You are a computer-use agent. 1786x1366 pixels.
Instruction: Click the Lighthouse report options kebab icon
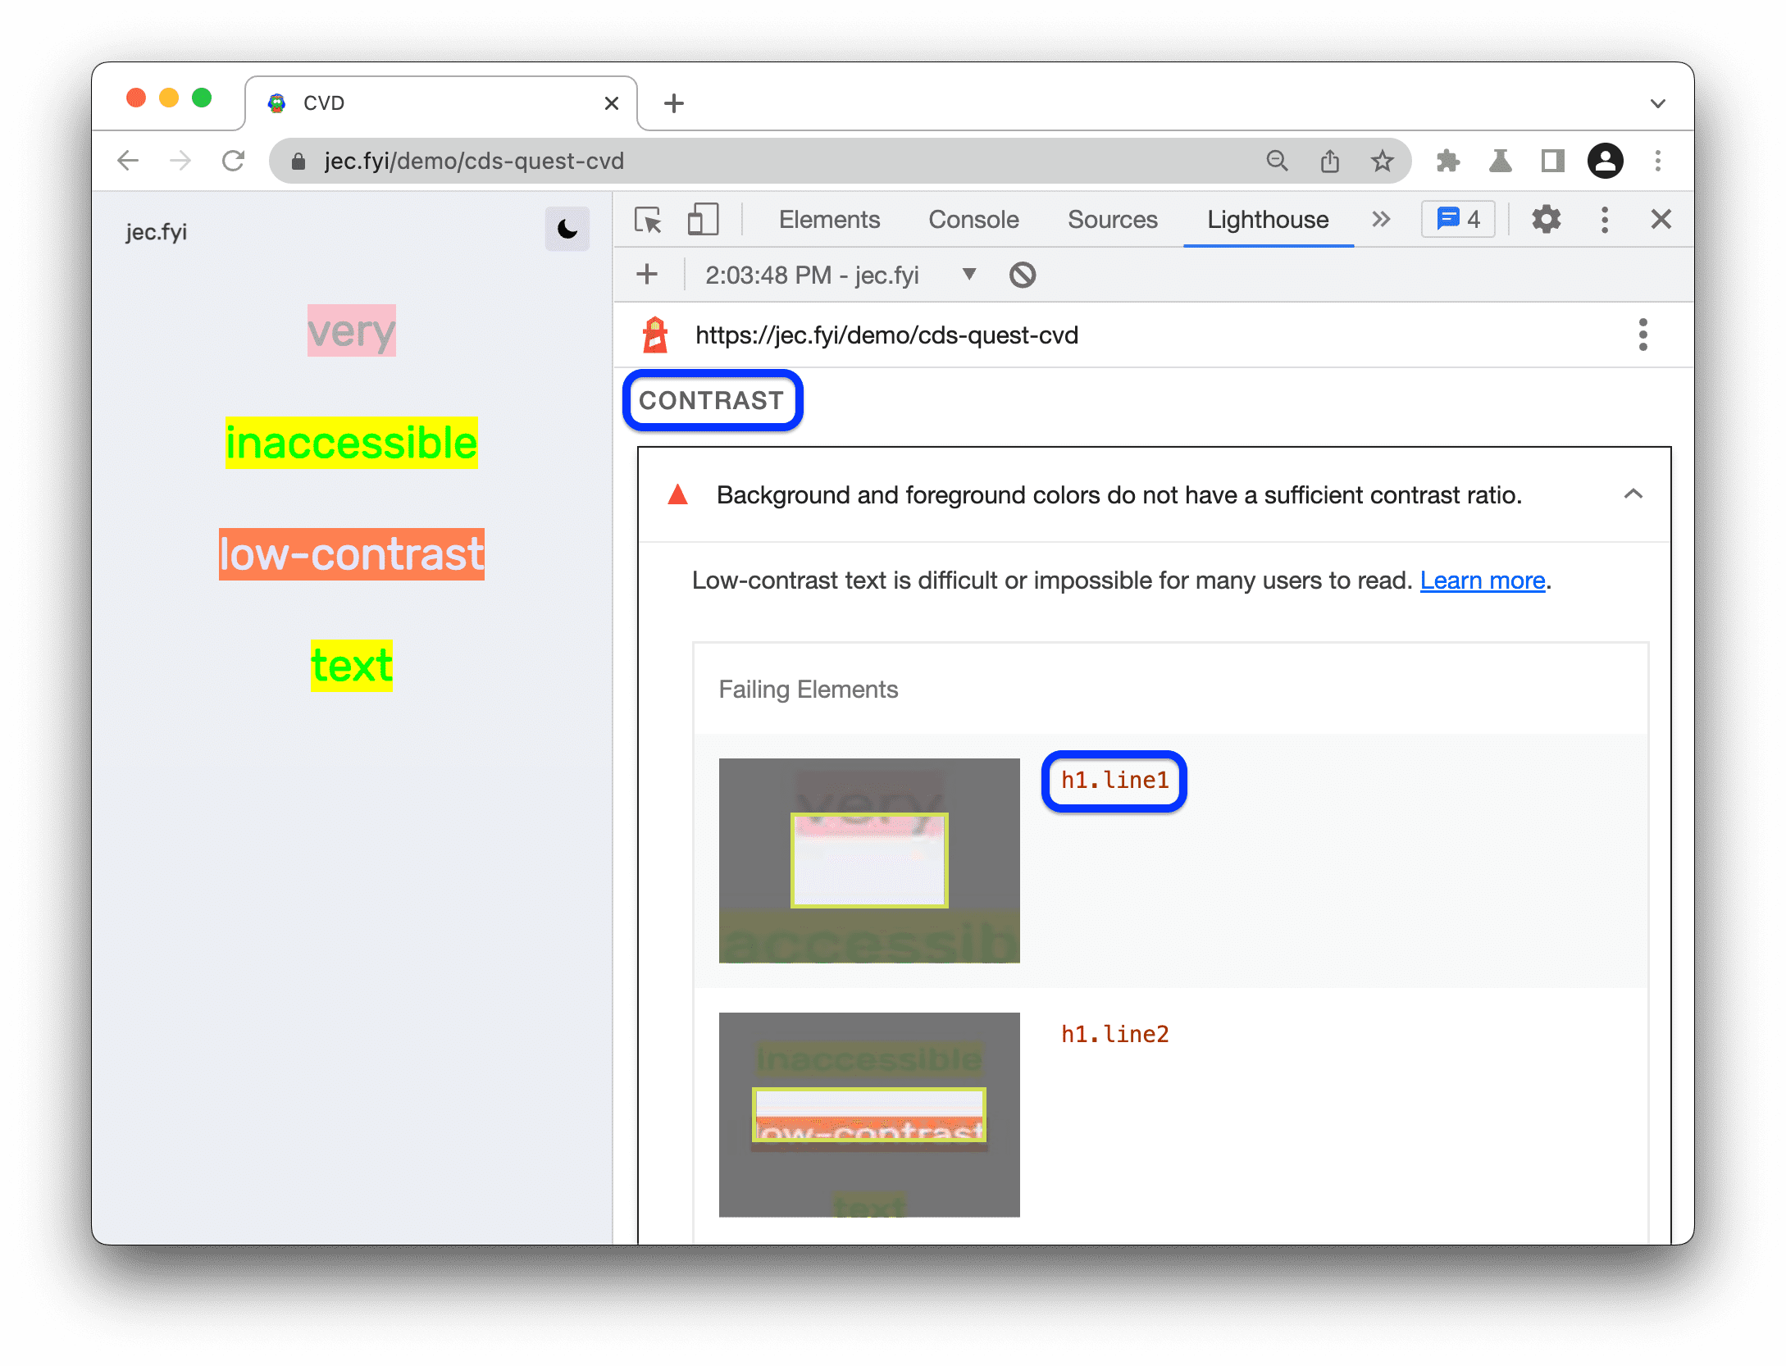[x=1644, y=335]
